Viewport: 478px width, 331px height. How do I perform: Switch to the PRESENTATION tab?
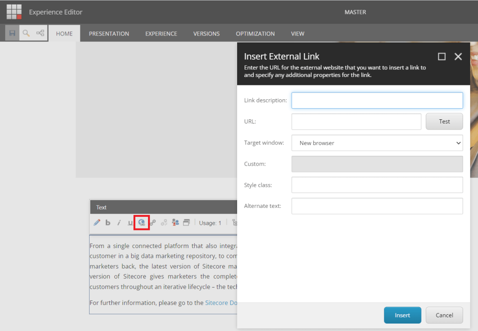click(109, 34)
